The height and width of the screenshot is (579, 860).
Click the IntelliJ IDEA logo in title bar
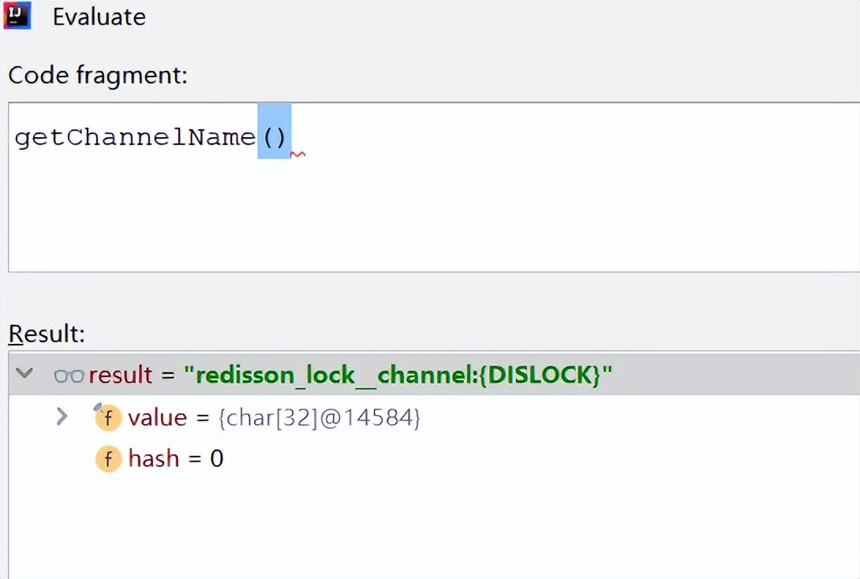[17, 16]
